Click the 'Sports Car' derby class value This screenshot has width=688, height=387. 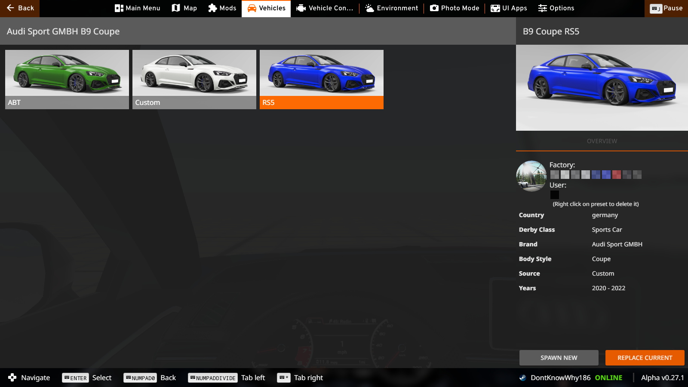(607, 230)
